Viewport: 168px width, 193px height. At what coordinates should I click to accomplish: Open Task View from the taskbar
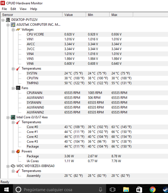click(x=113, y=190)
